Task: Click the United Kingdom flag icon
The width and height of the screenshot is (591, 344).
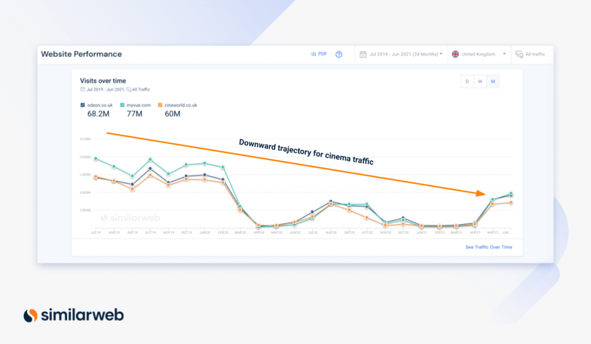Action: [455, 54]
